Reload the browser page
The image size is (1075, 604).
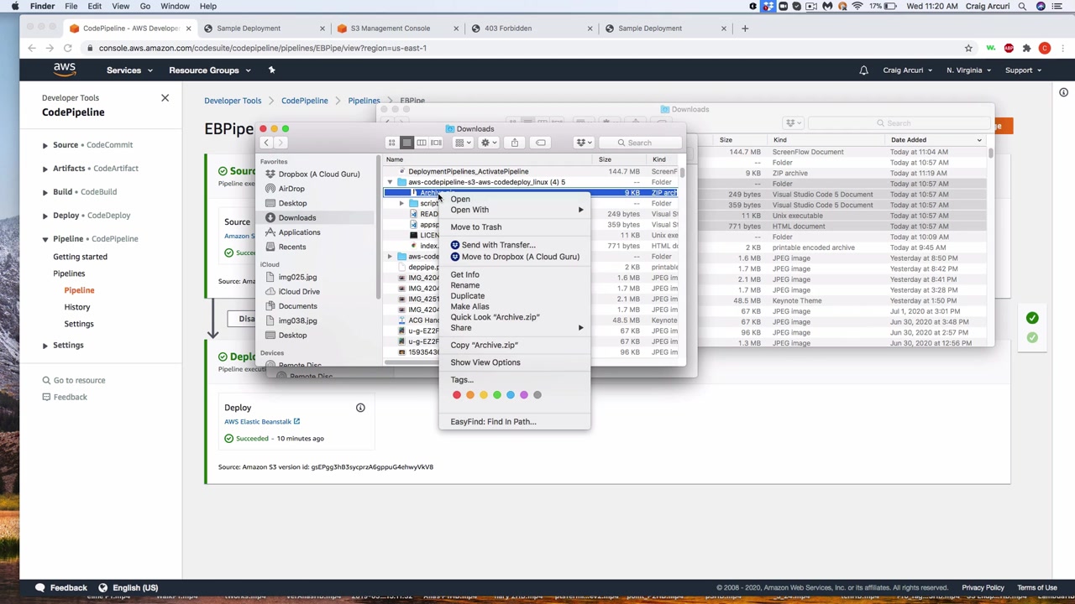pyautogui.click(x=70, y=48)
